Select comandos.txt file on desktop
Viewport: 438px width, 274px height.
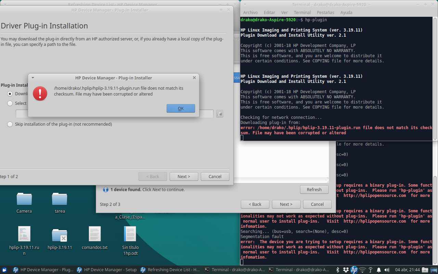click(95, 238)
